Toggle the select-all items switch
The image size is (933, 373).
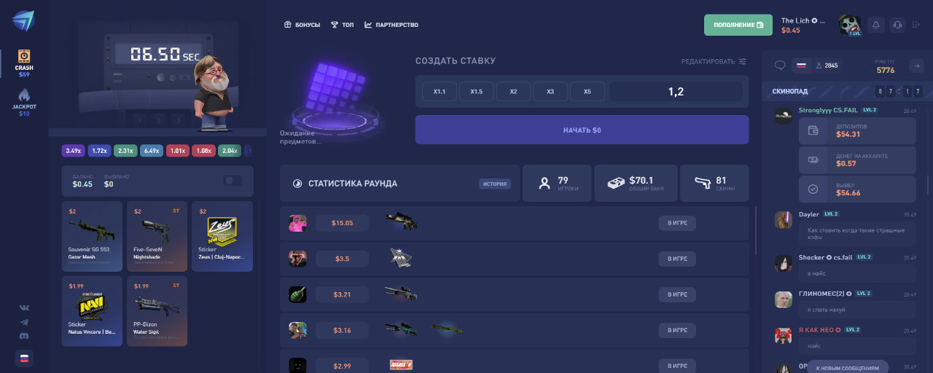pyautogui.click(x=233, y=180)
